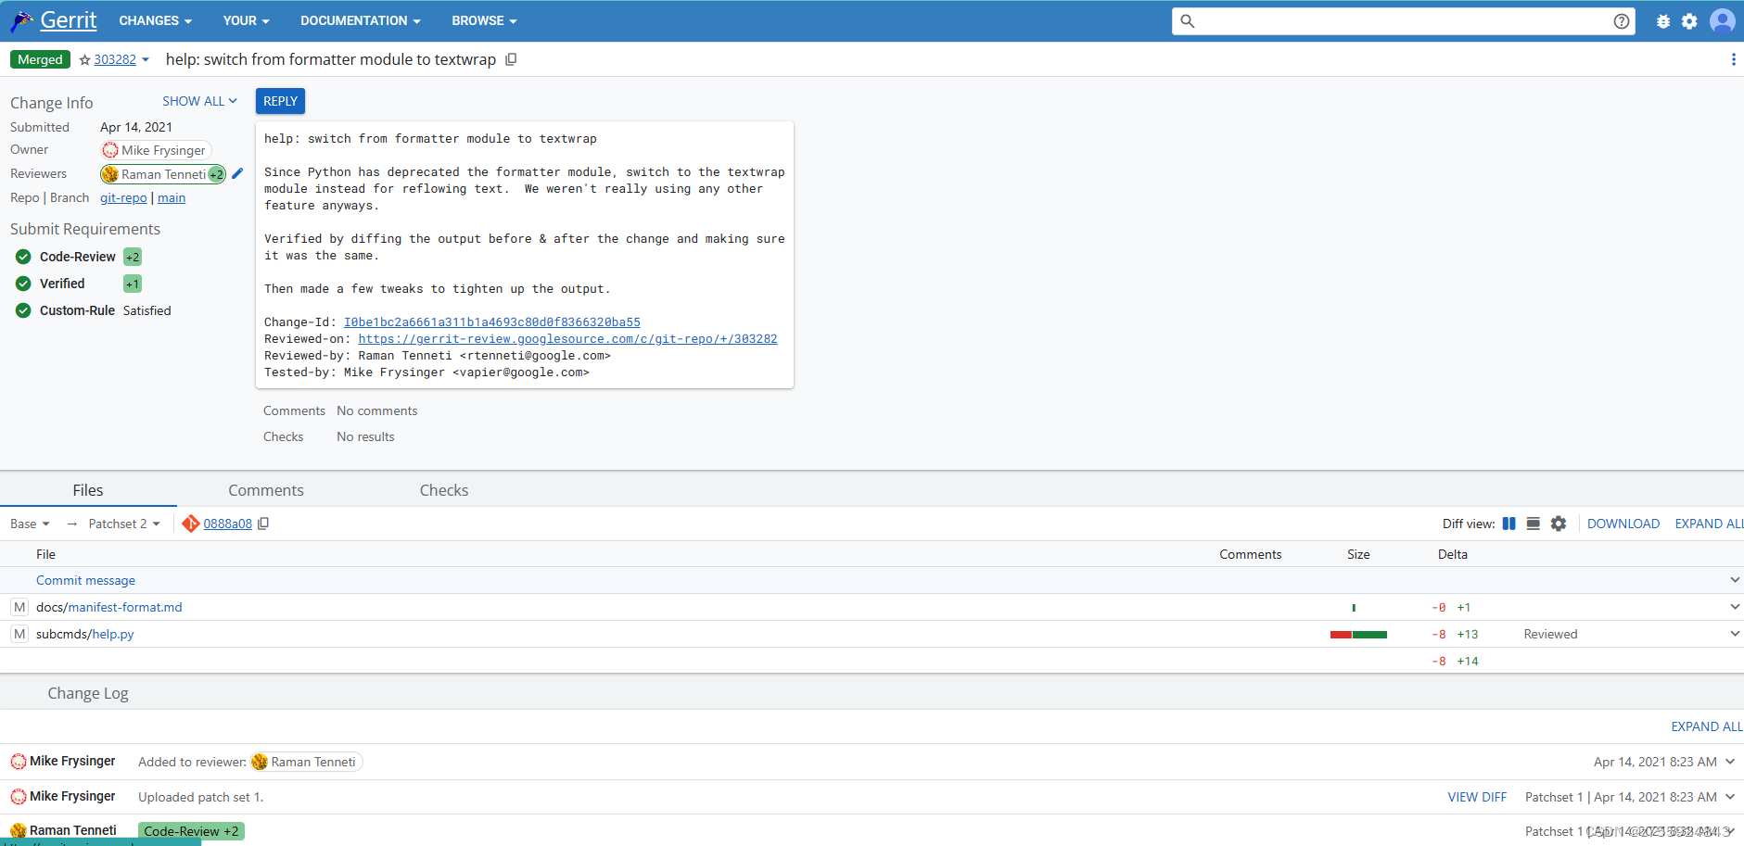Open the BROWSE menu
This screenshot has width=1744, height=846.
coord(485,20)
